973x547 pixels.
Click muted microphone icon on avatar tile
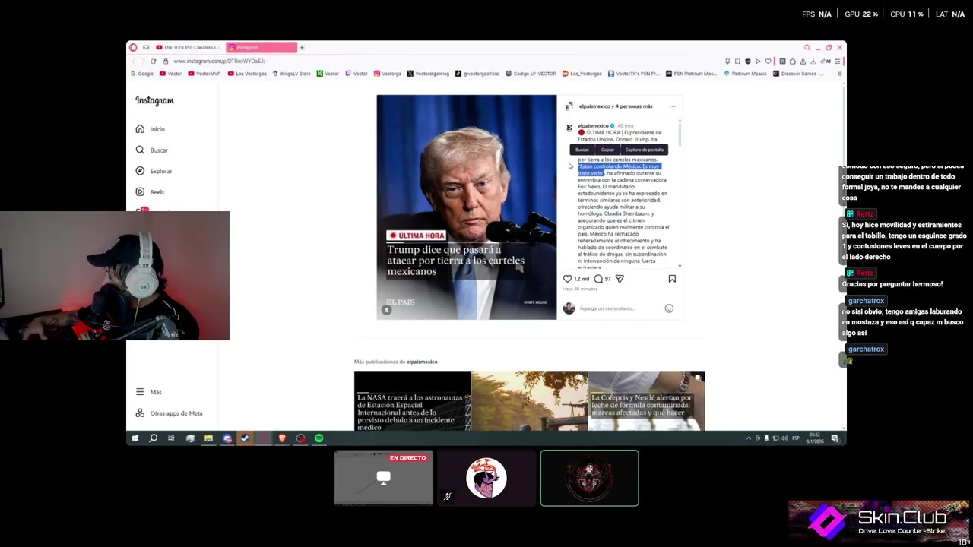447,497
